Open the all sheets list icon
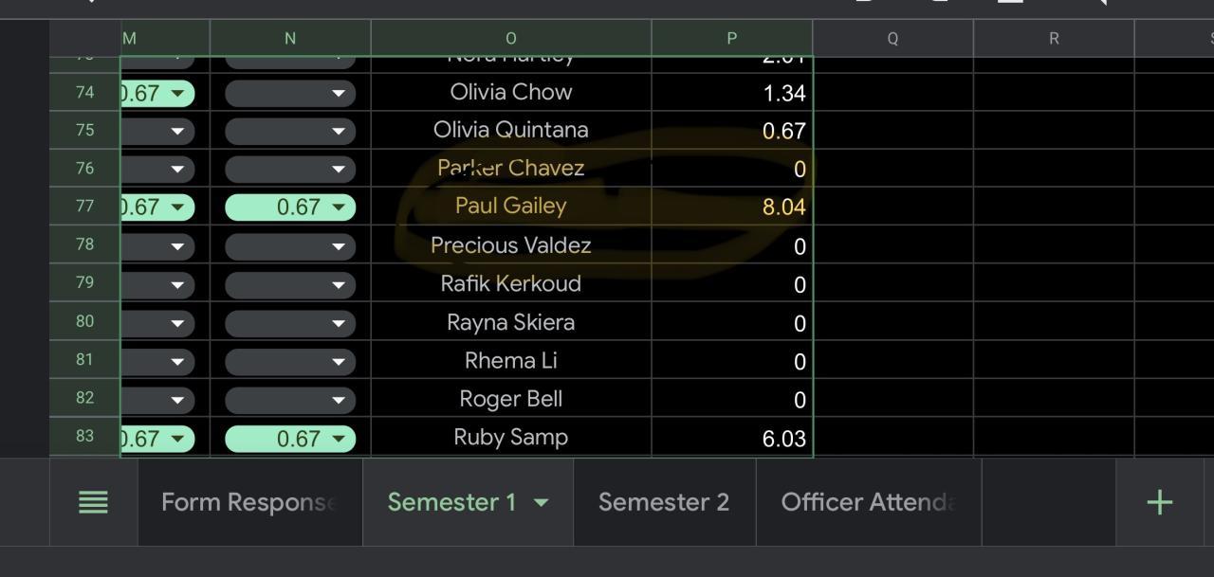1214x577 pixels. tap(93, 502)
